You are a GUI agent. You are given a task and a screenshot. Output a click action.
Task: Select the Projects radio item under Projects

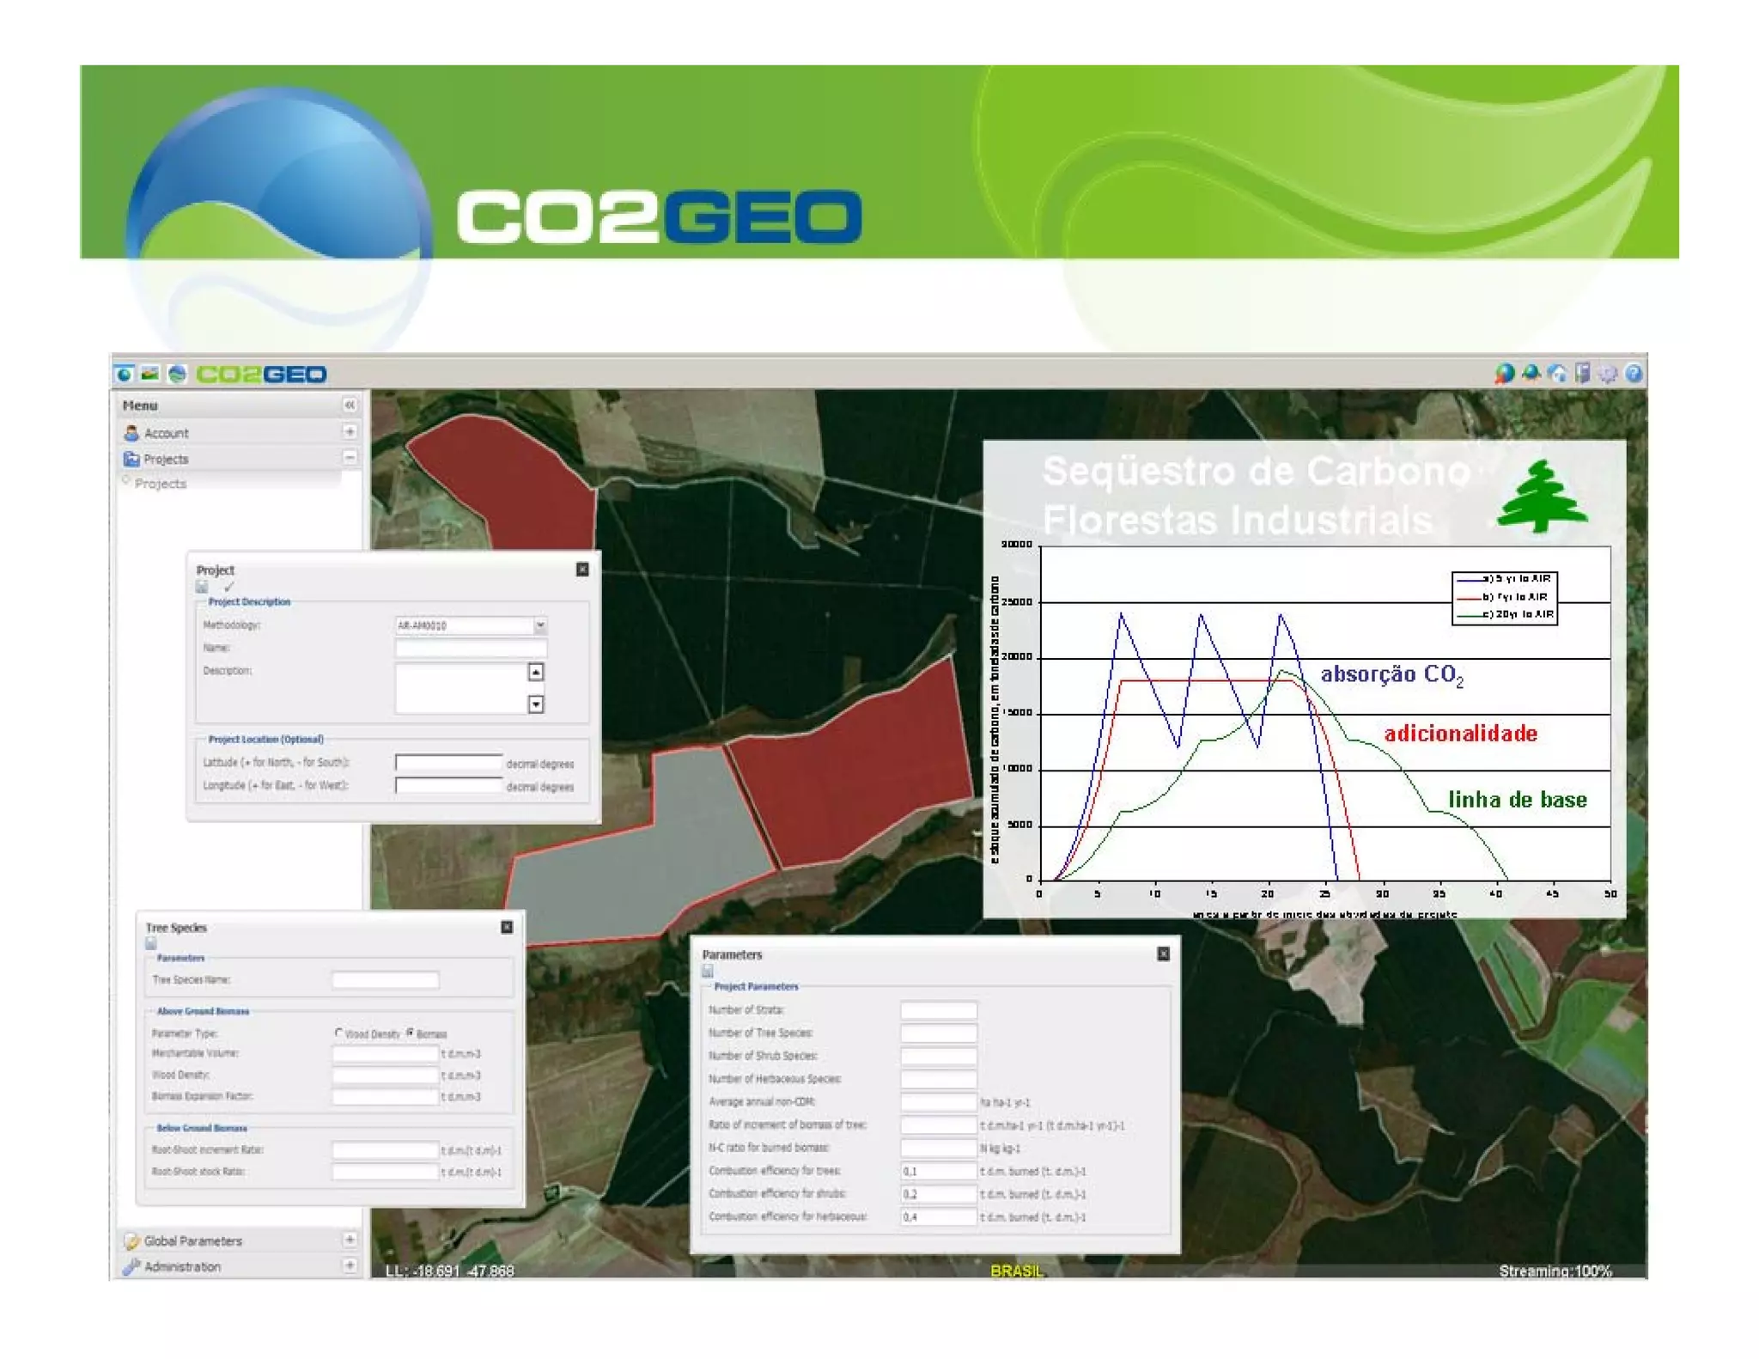[x=127, y=482]
